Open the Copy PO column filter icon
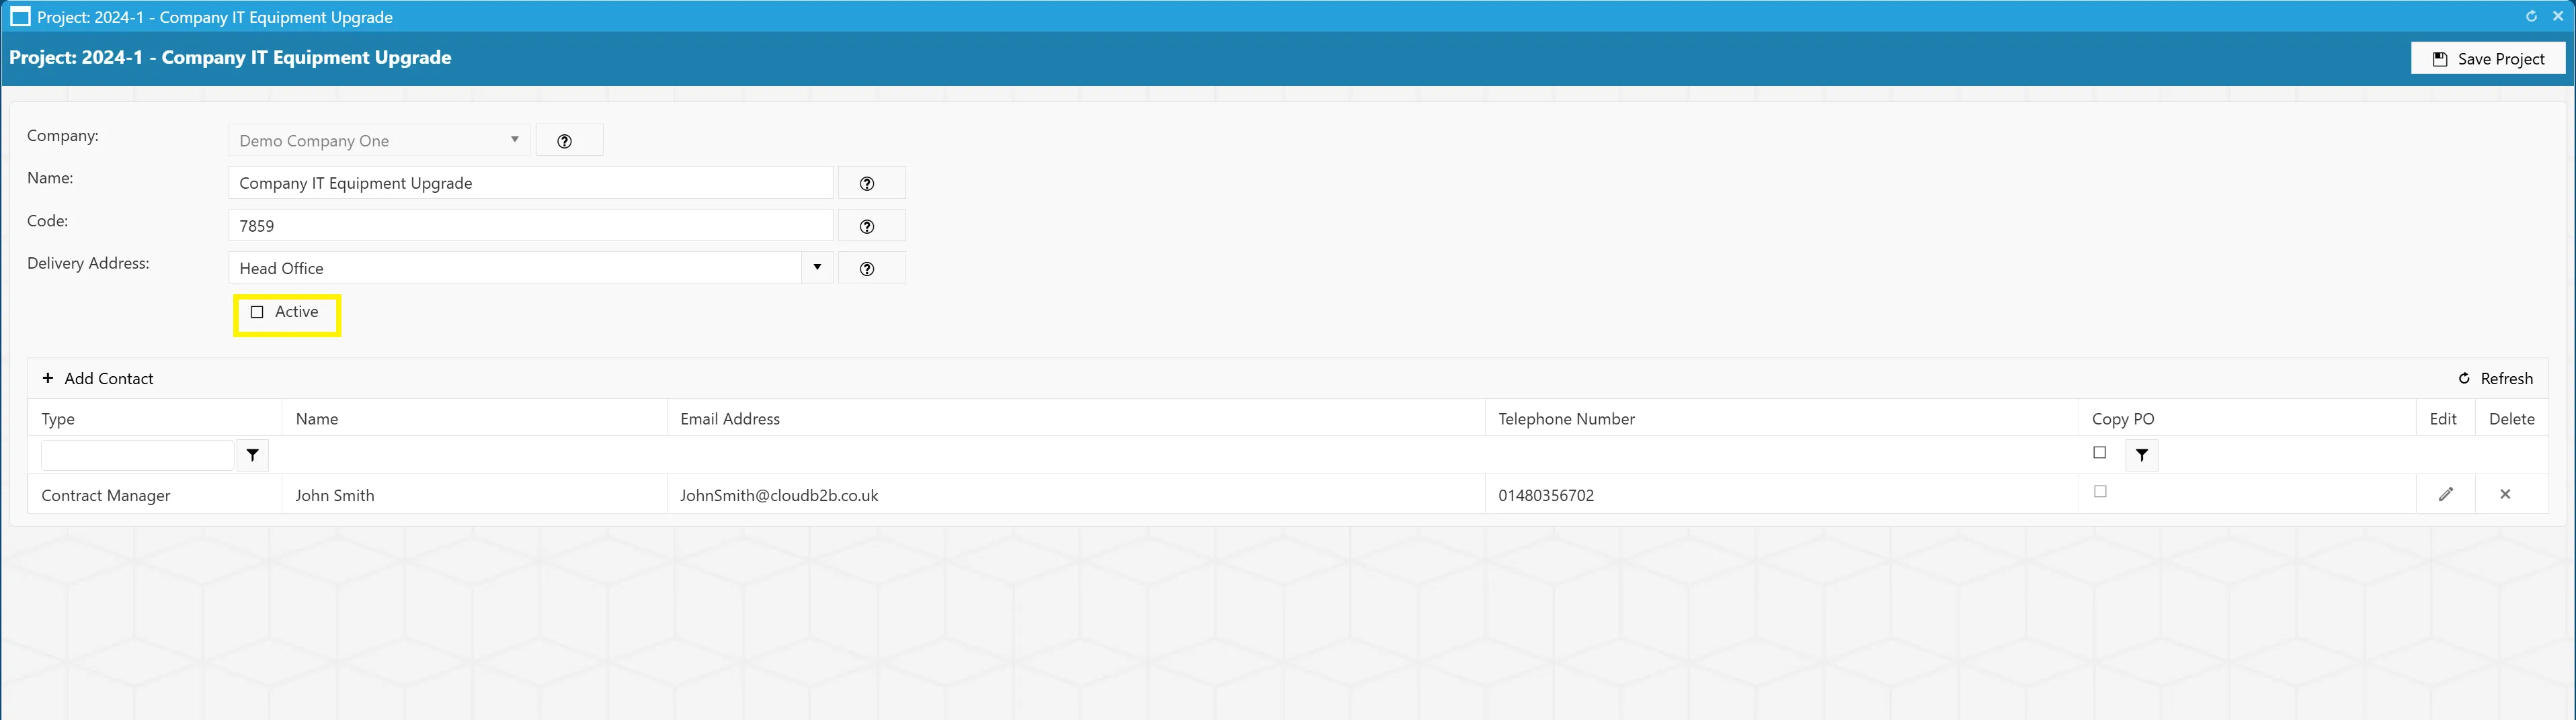Viewport: 2576px width, 720px height. (2141, 455)
